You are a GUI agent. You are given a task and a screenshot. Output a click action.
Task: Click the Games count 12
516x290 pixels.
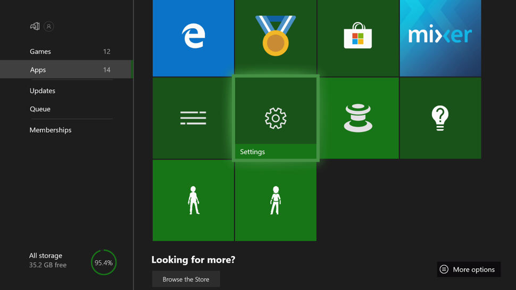(x=106, y=52)
